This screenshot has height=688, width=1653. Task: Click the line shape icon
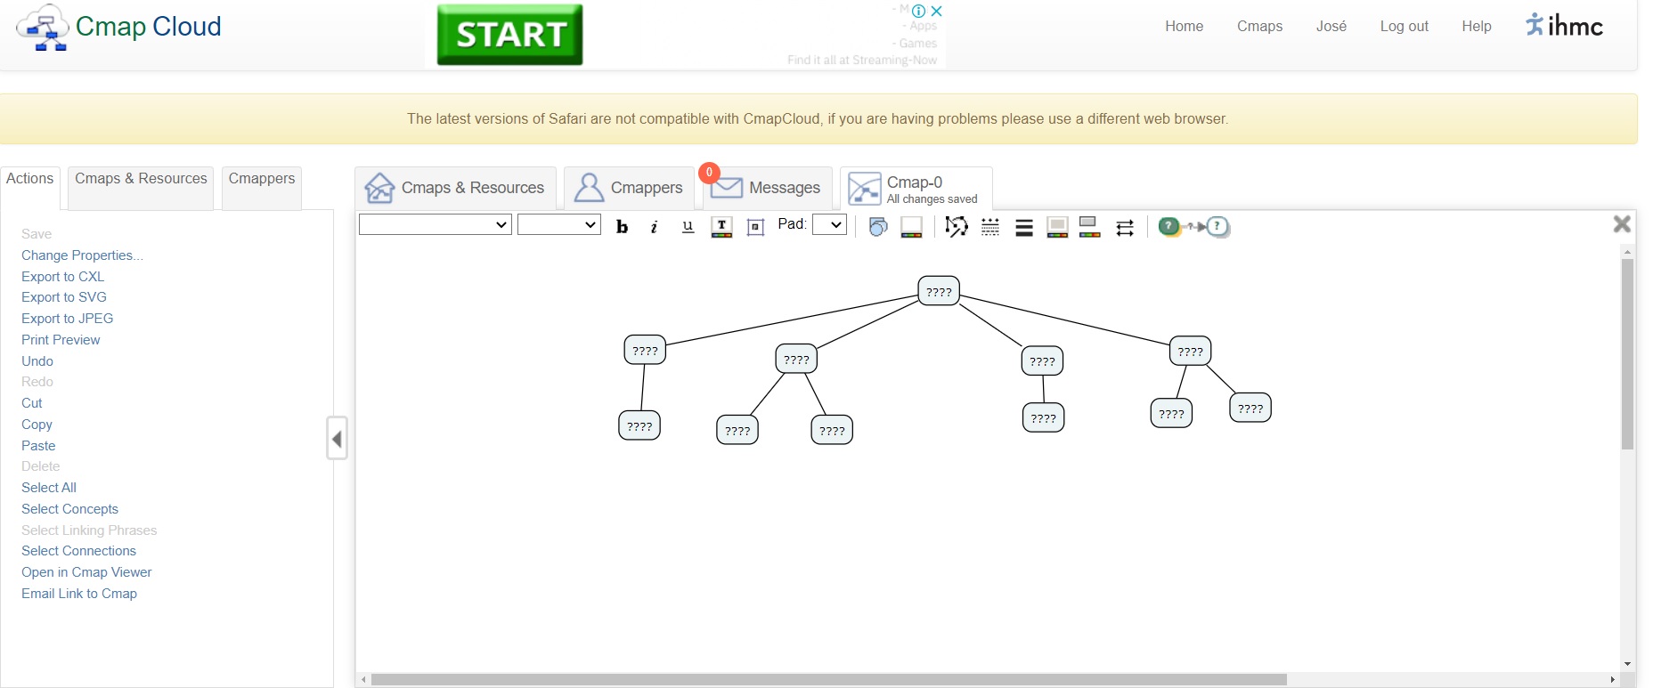pyautogui.click(x=957, y=227)
